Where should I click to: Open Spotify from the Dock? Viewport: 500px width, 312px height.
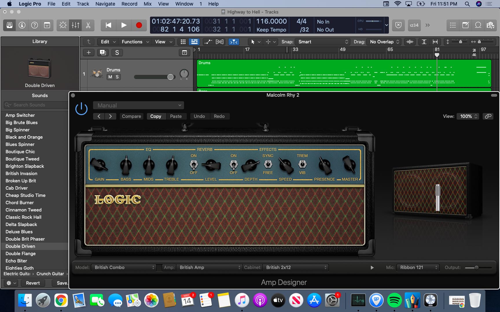[x=394, y=300]
